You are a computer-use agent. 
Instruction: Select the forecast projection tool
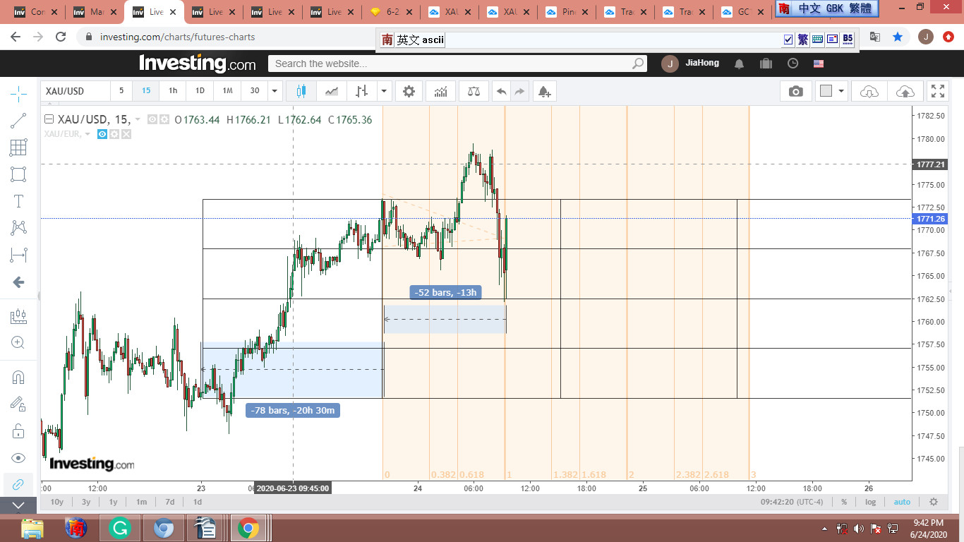point(18,317)
